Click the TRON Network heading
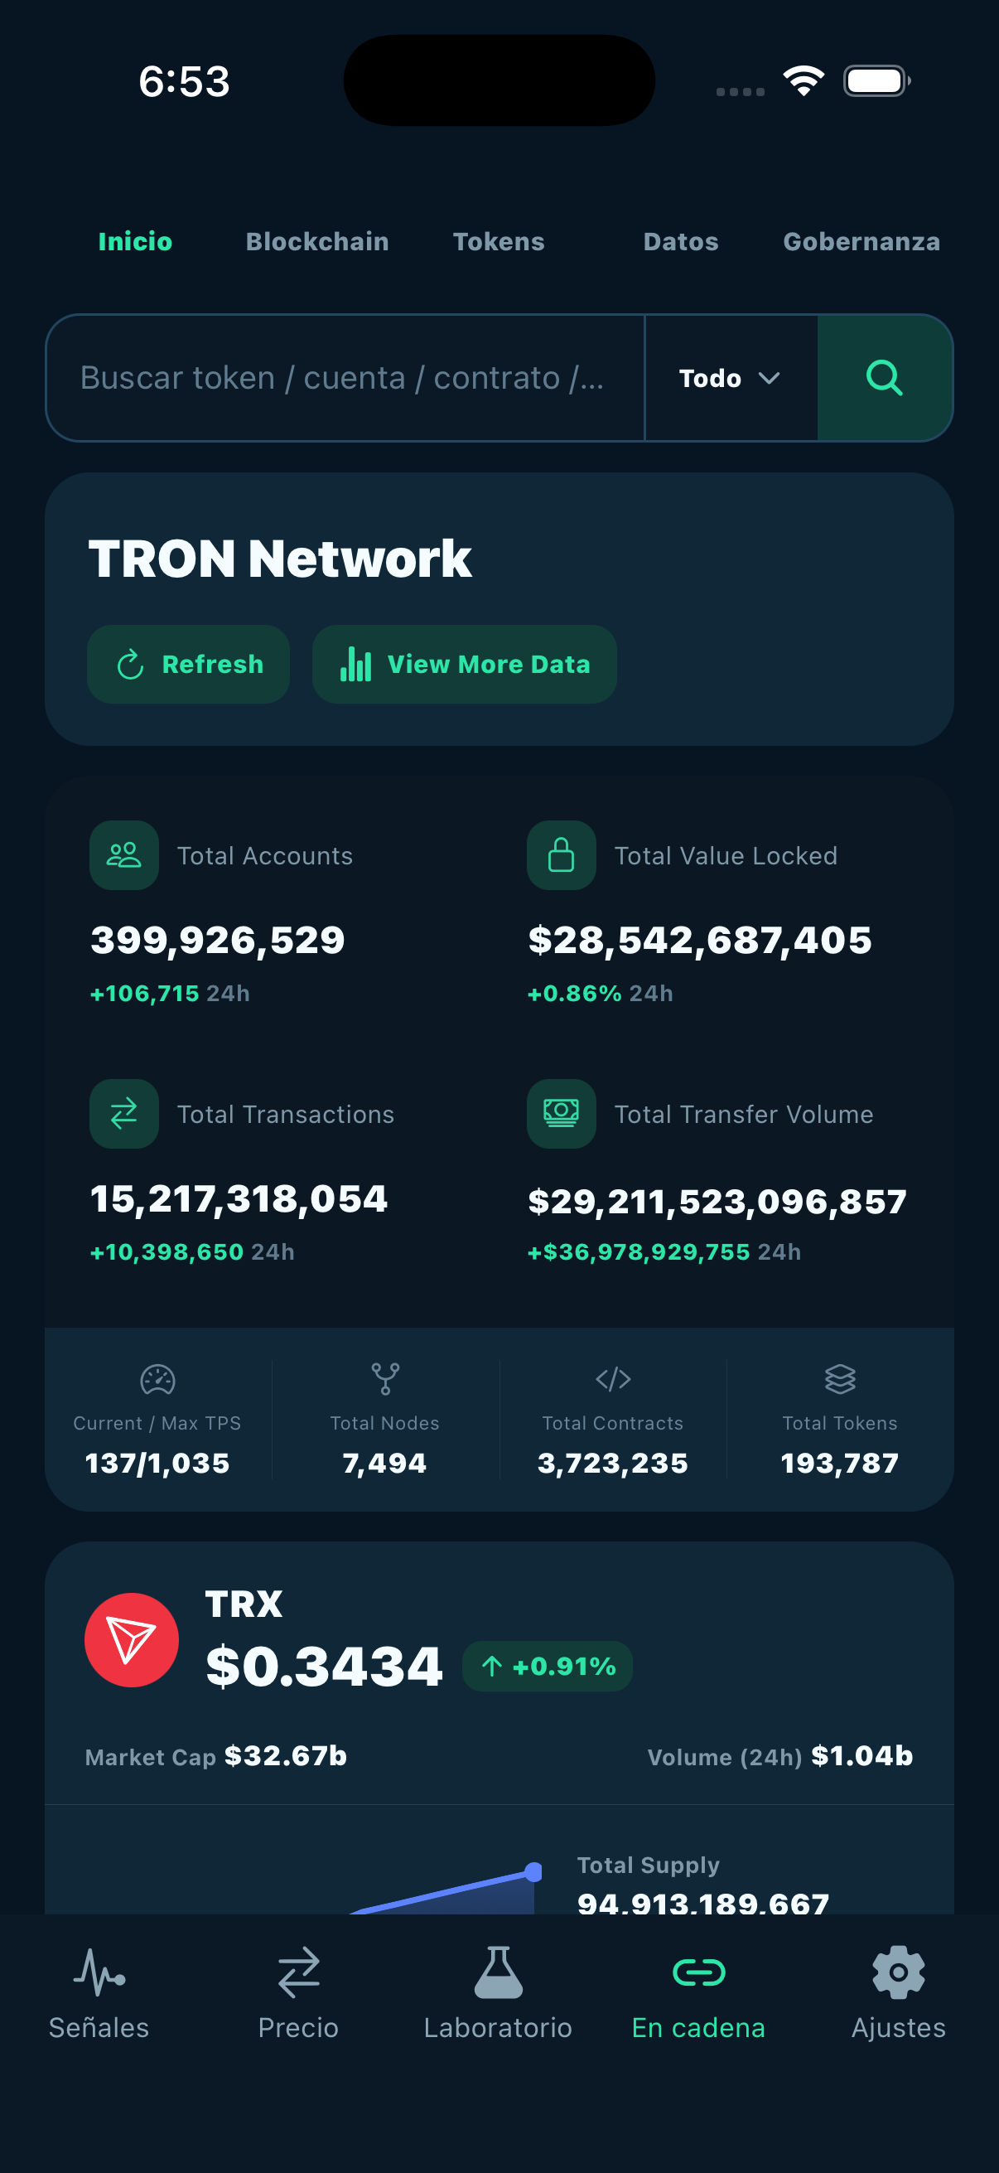This screenshot has width=999, height=2173. pos(280,559)
